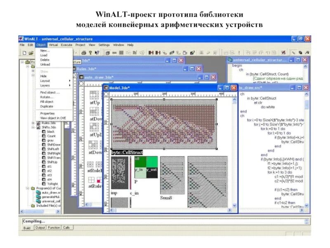Select the ShiftLeft object in tree
Image resolution: width=330 pixels, height=248 pixels.
53,149
